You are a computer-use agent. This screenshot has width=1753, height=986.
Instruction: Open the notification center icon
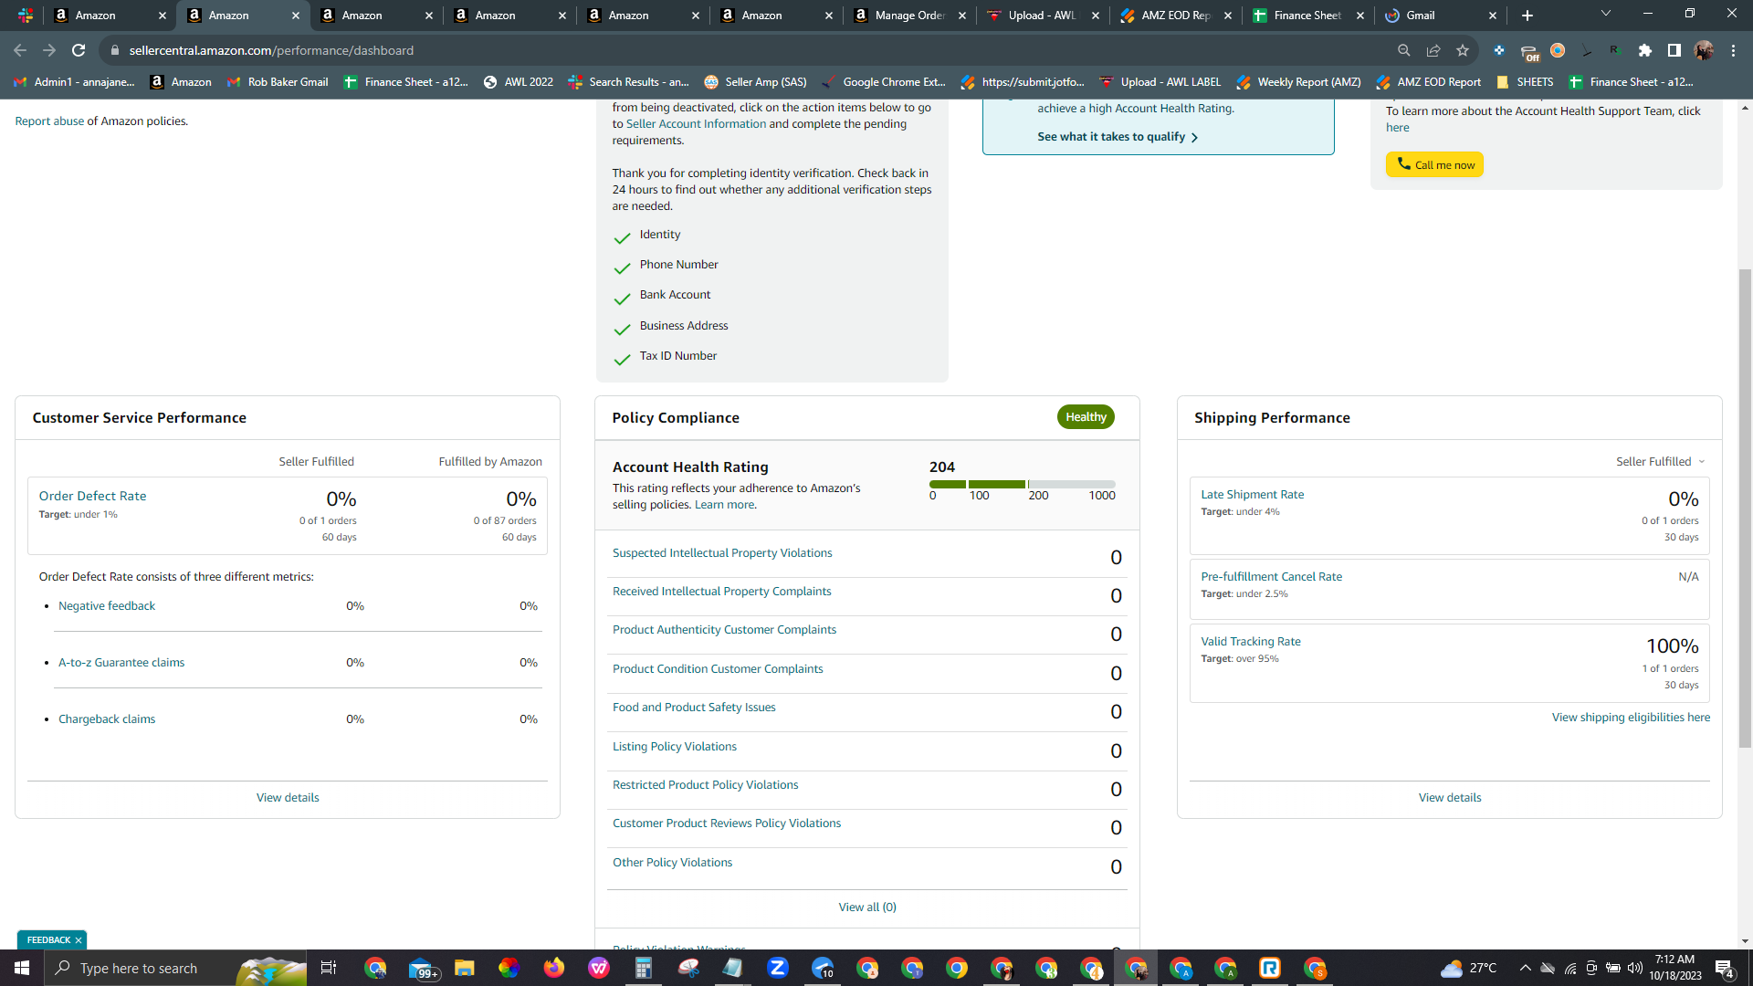pos(1725,968)
